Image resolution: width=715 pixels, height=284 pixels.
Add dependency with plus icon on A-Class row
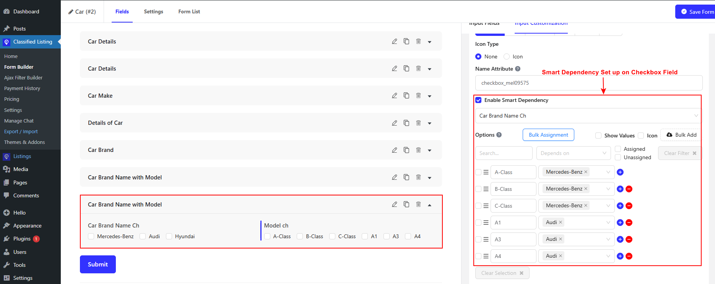(620, 172)
